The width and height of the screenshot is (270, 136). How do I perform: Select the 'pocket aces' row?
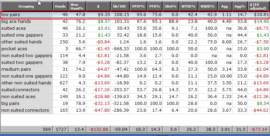point(135,49)
